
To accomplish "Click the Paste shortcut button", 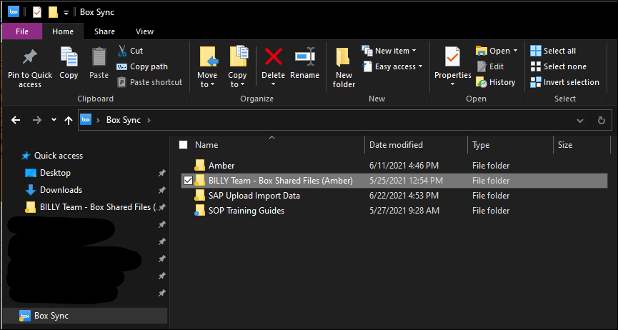I will tap(150, 82).
